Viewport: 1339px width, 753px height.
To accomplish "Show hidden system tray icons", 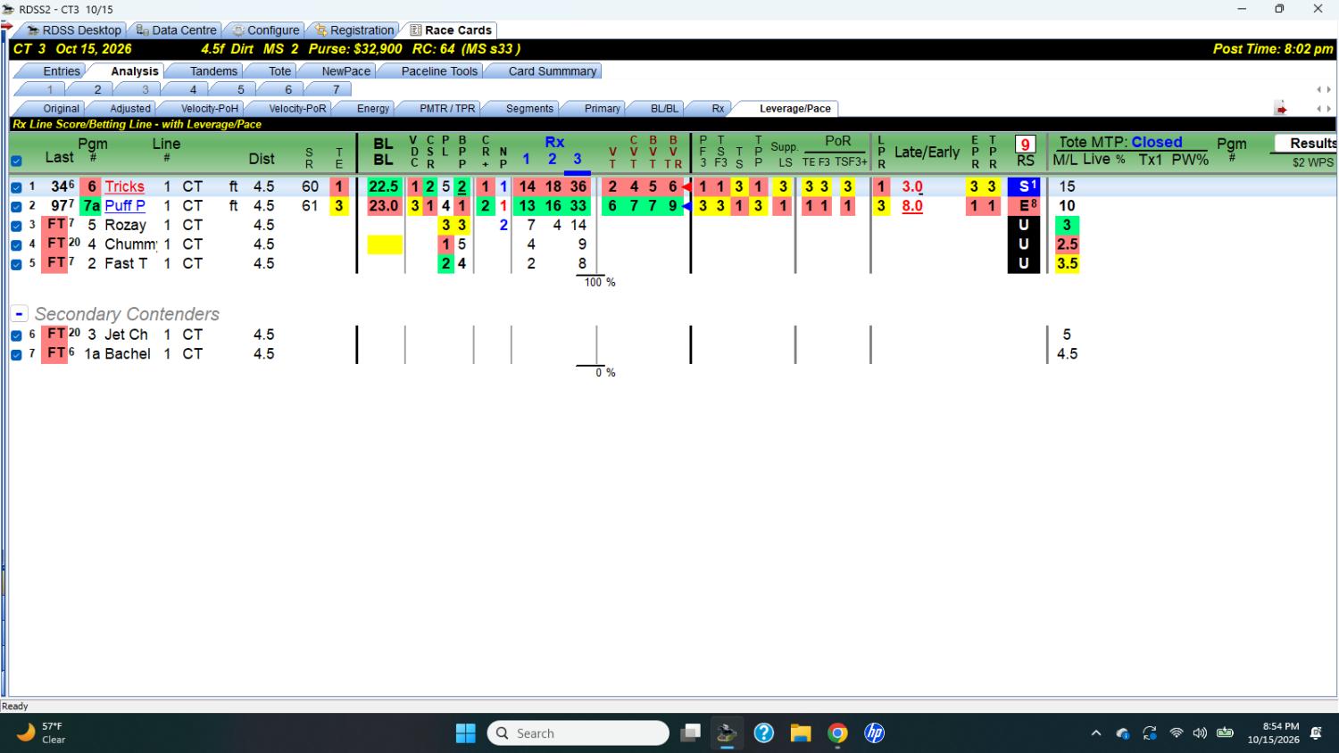I will click(1096, 733).
